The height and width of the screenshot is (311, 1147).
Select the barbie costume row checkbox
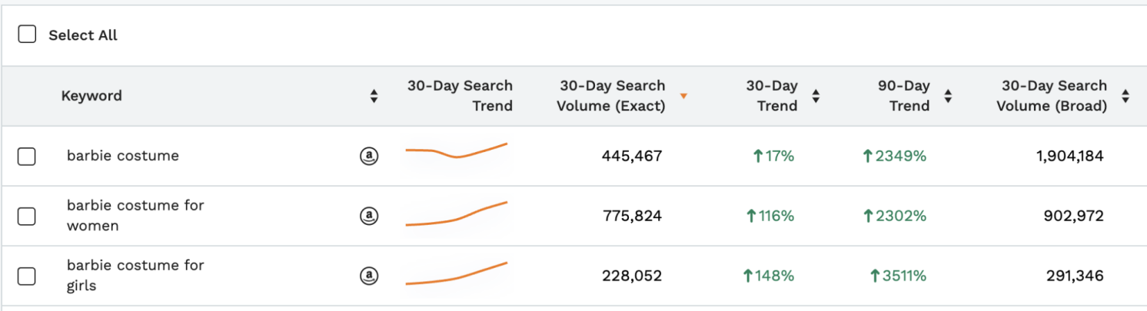point(27,157)
